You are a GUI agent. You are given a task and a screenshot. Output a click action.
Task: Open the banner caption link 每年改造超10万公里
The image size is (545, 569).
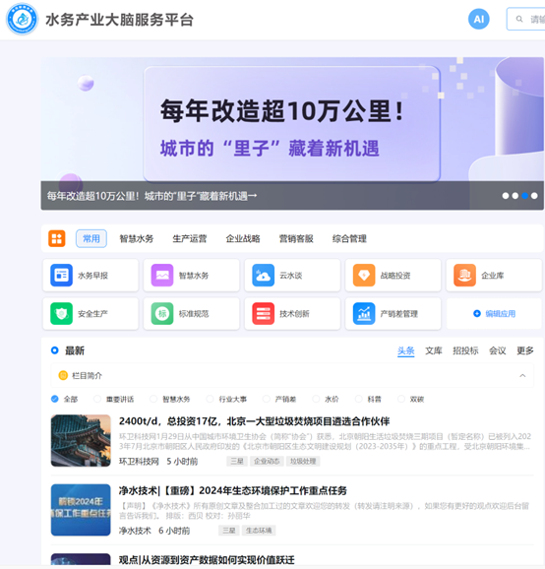tap(151, 196)
